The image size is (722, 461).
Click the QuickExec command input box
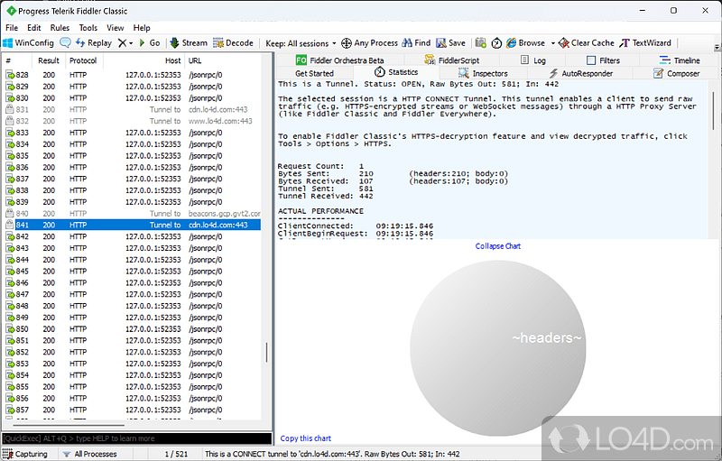coord(137,438)
